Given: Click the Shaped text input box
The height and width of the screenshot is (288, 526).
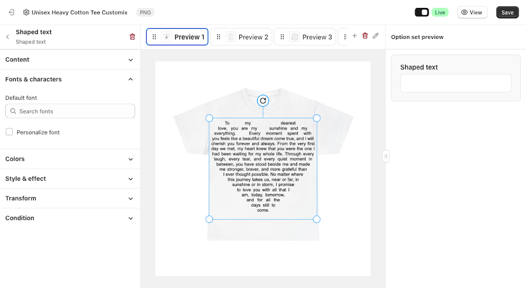Looking at the screenshot, I should tap(456, 83).
